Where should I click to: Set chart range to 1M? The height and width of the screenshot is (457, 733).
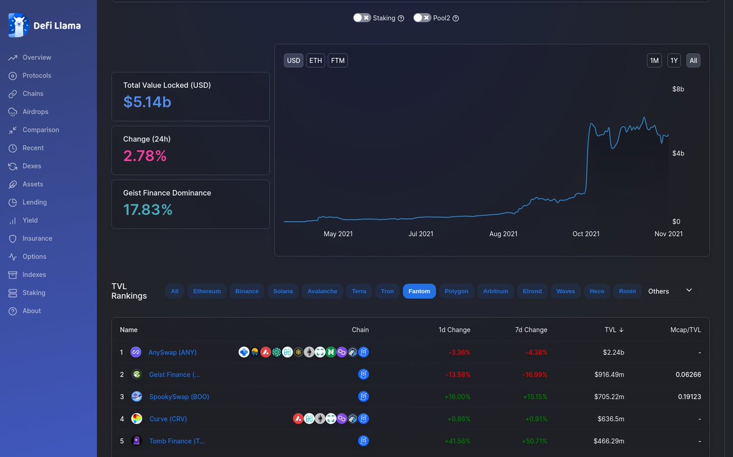click(654, 60)
